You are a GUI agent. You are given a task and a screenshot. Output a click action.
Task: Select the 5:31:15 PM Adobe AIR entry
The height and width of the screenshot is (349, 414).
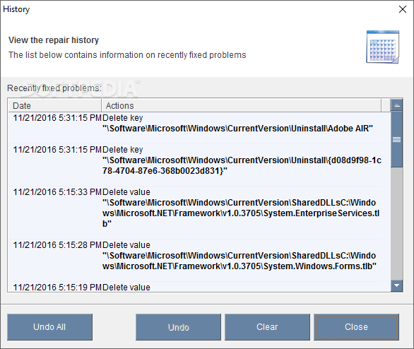195,128
